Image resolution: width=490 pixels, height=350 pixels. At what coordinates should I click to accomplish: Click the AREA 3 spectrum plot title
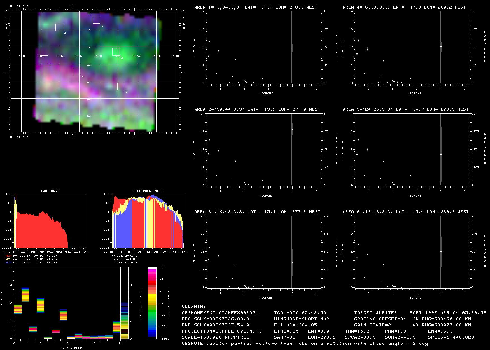pos(257,211)
